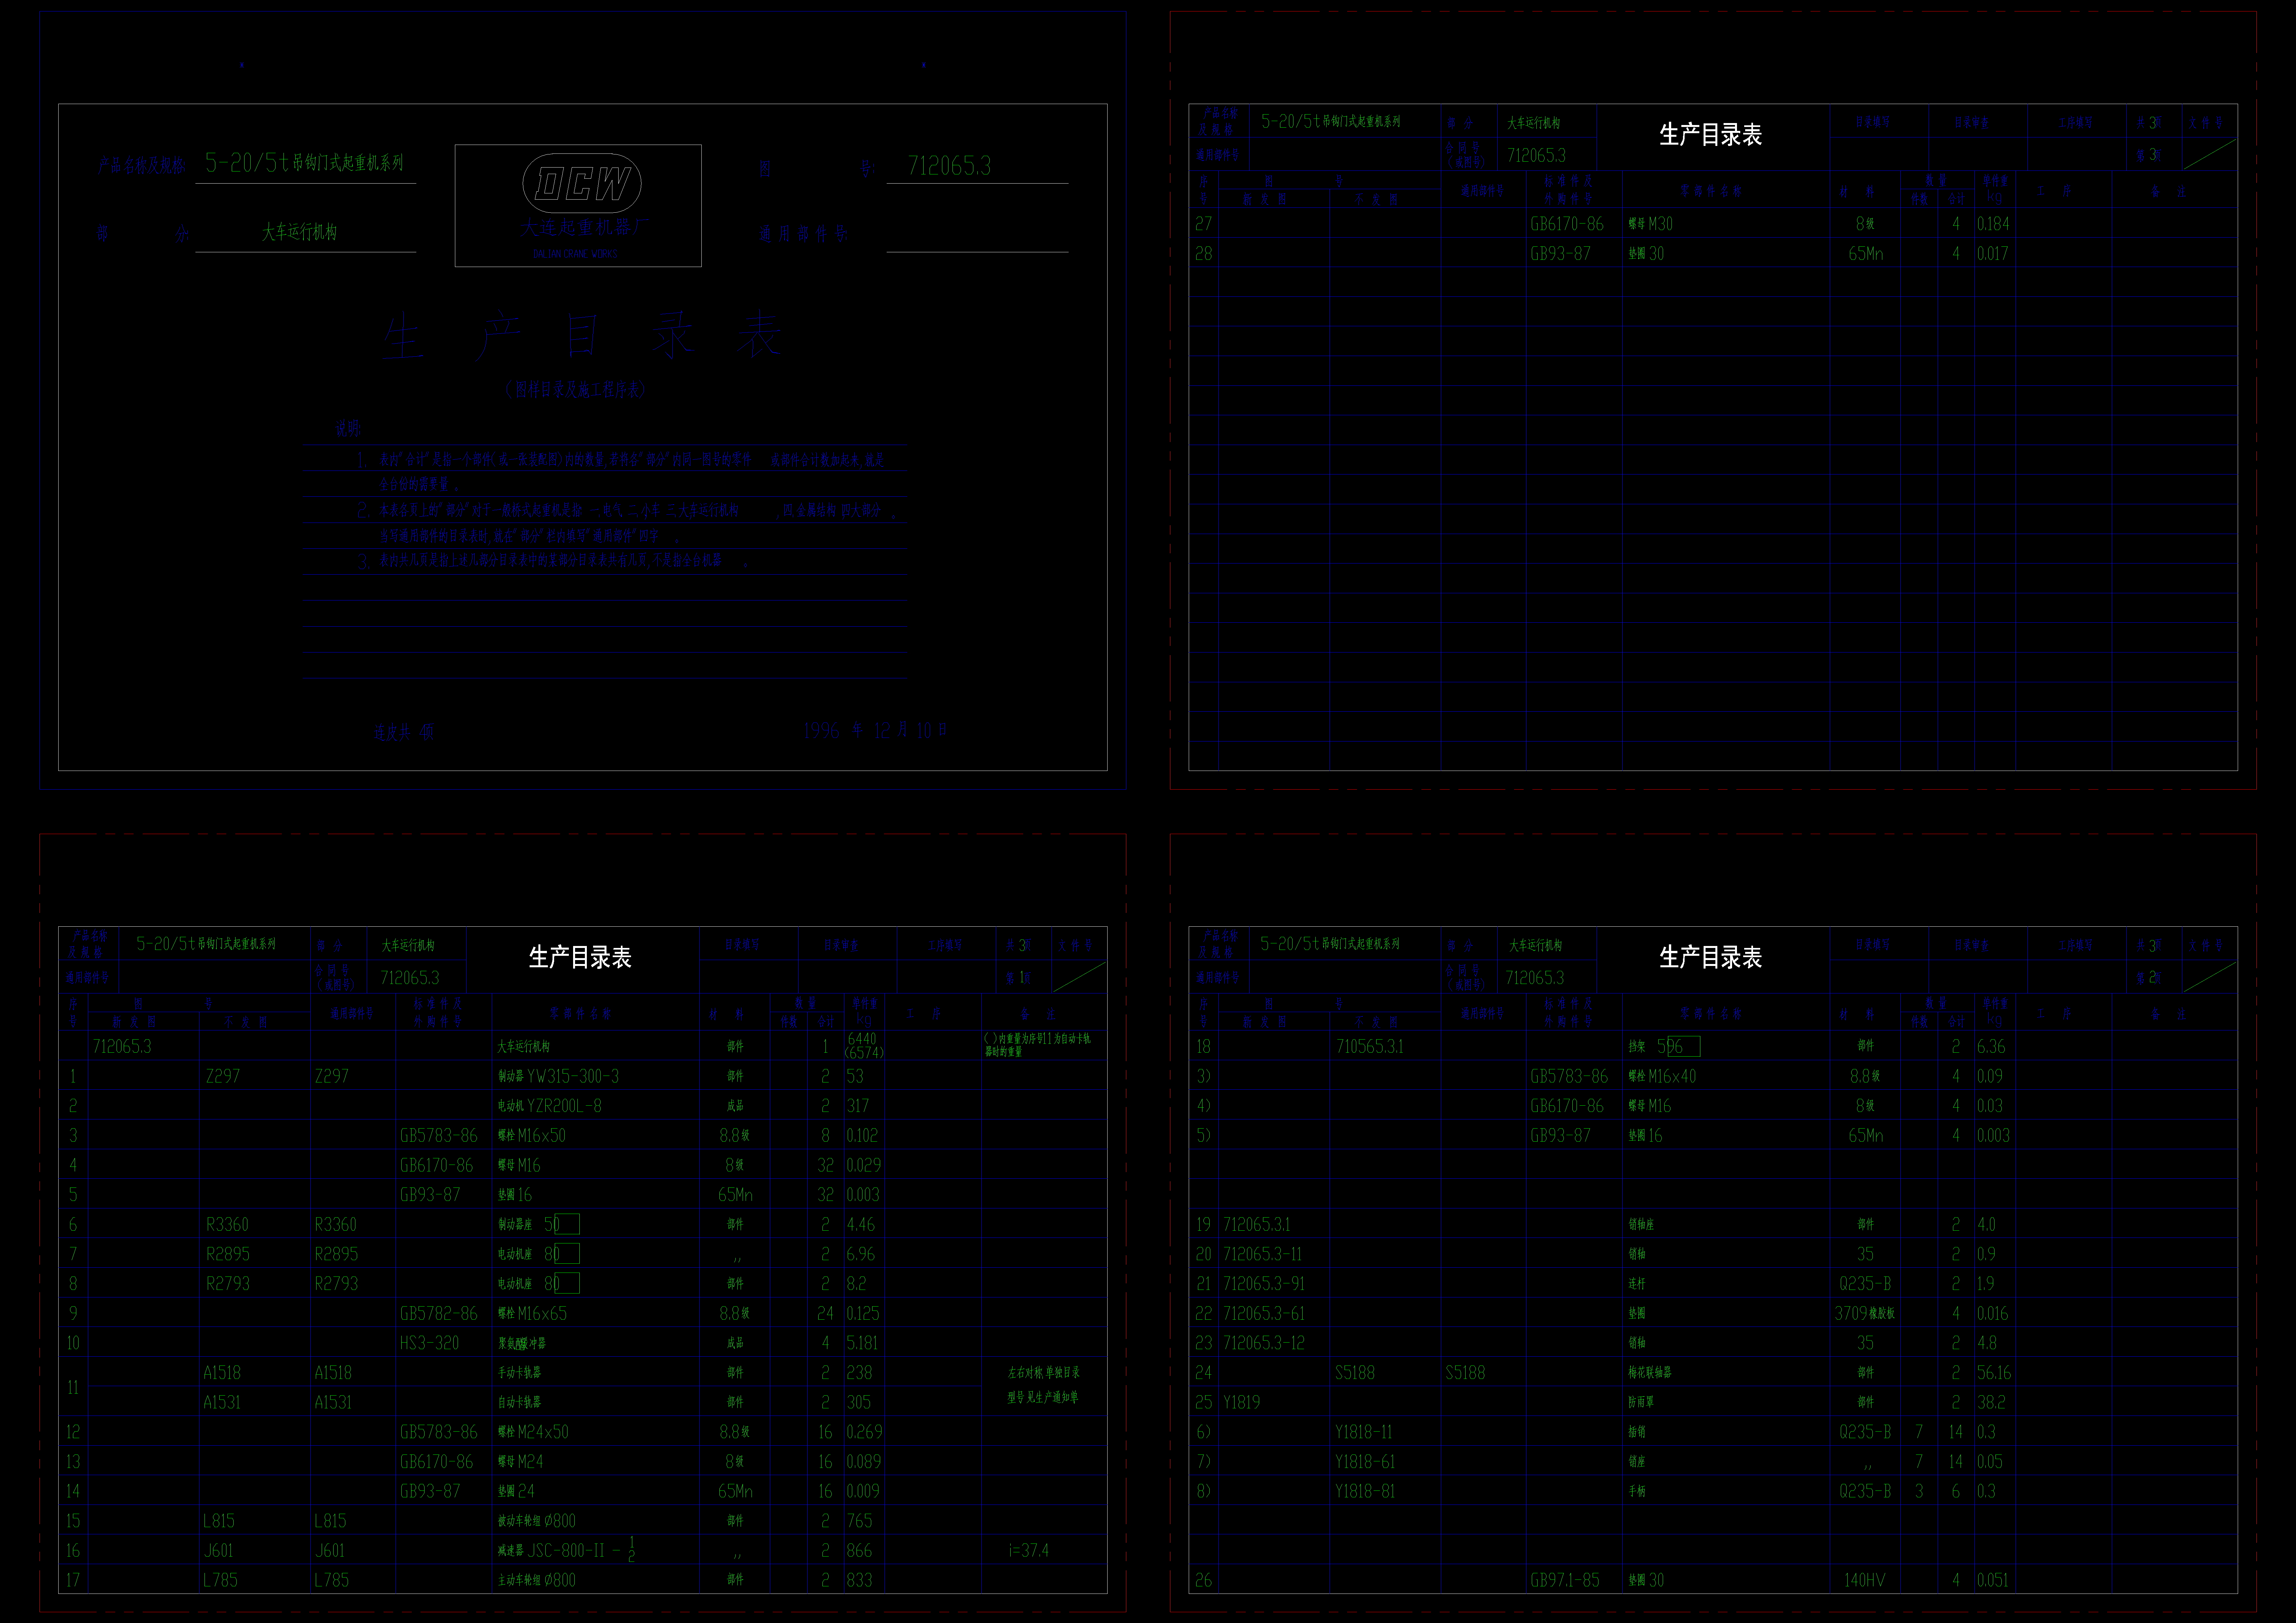Click '5-20/5t吊钩门式起重机系列' text on the cover sheet
This screenshot has height=1623, width=2296.
(304, 162)
